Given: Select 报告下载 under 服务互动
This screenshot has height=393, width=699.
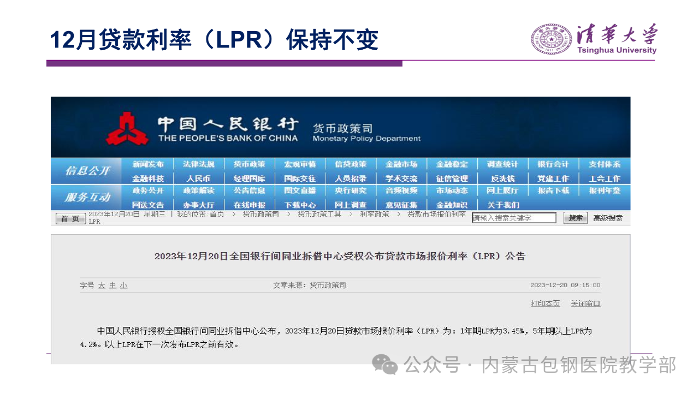Looking at the screenshot, I should (553, 191).
